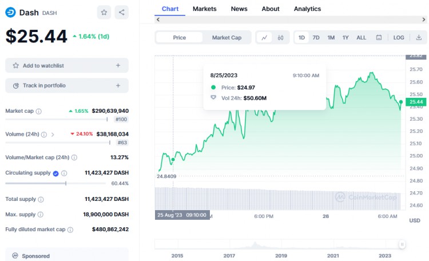Image resolution: width=429 pixels, height=261 pixels.
Task: Open the Analytics tab
Action: click(307, 9)
